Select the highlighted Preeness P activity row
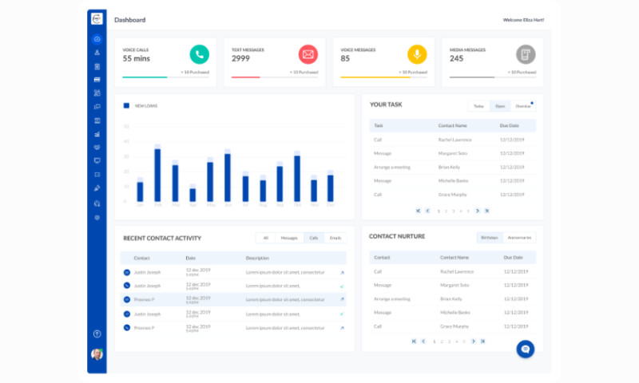The height and width of the screenshot is (383, 639). click(x=233, y=299)
